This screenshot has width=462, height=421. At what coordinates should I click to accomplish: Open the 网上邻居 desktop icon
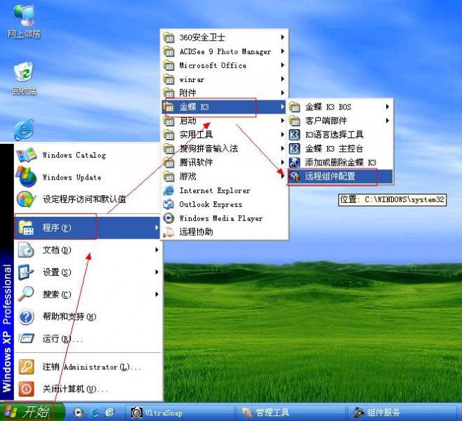[24, 21]
